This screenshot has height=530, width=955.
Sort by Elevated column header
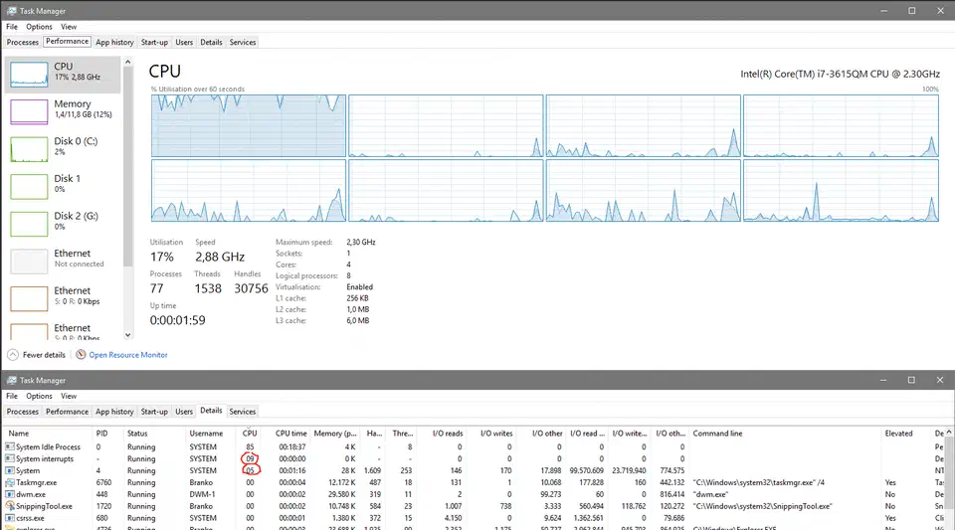899,434
